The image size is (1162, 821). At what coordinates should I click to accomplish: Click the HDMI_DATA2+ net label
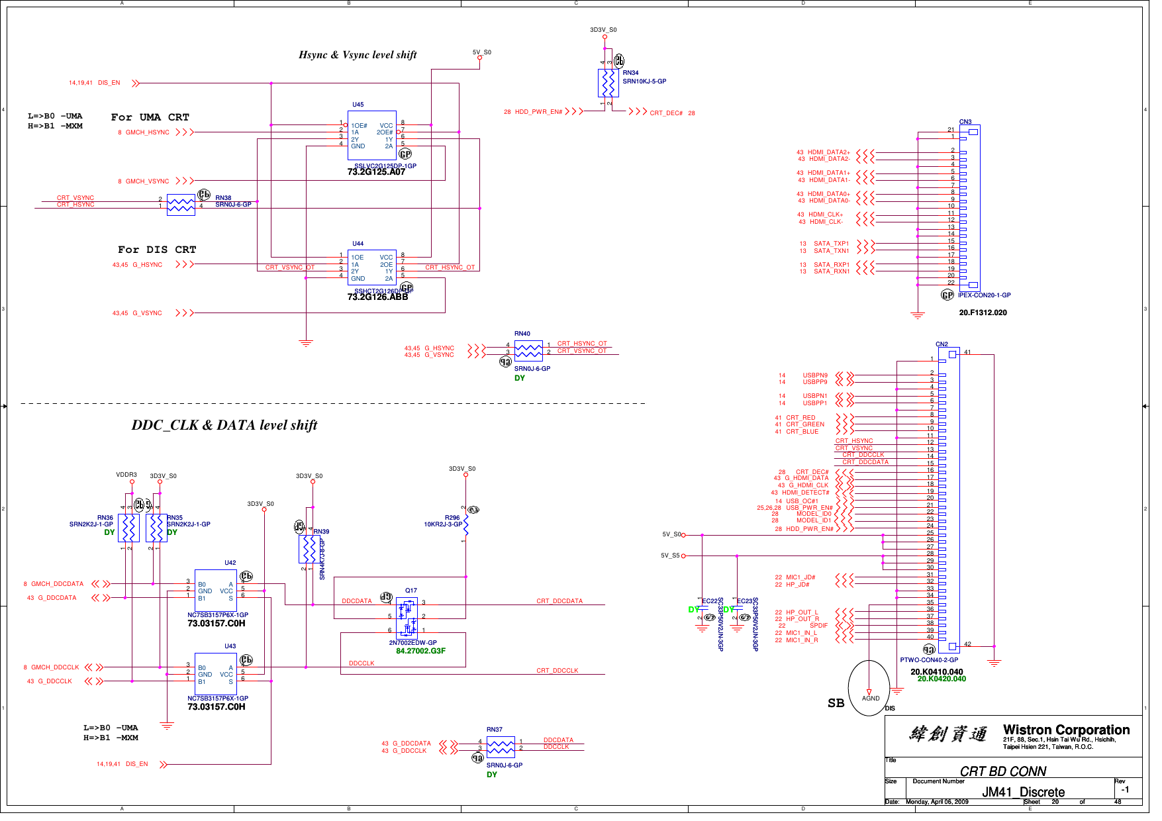point(829,152)
